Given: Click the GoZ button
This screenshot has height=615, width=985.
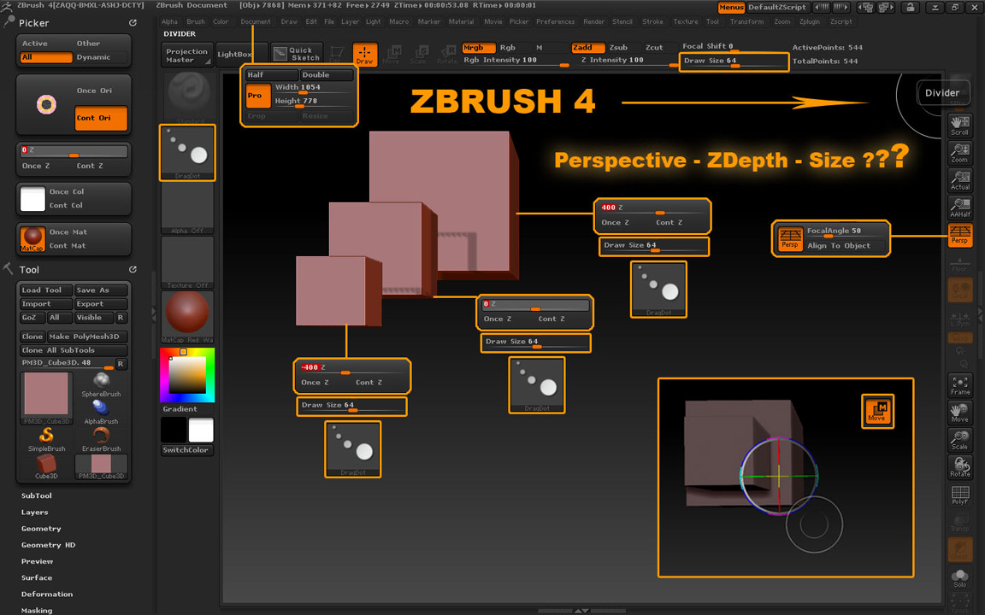Looking at the screenshot, I should point(32,318).
